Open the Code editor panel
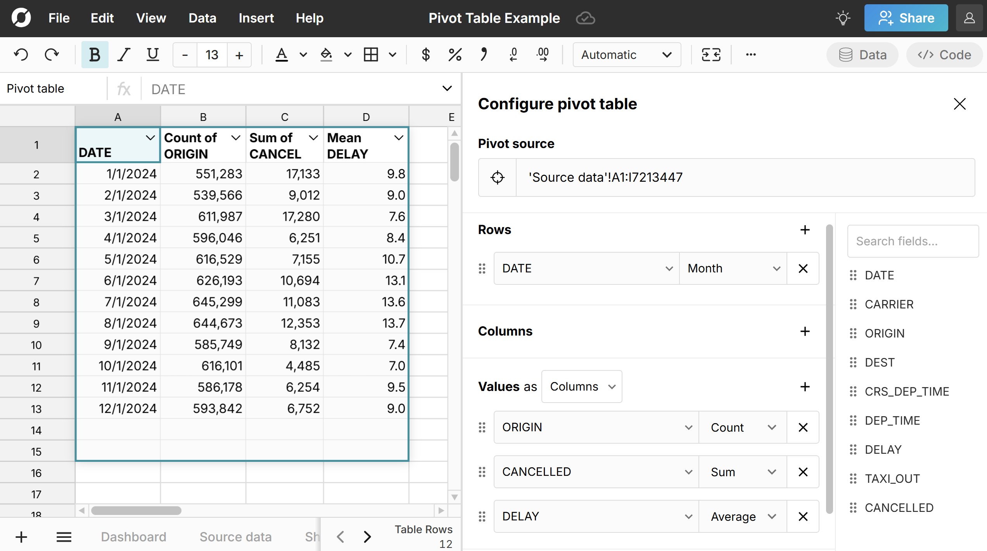Screen dimensions: 987x551 coord(944,55)
